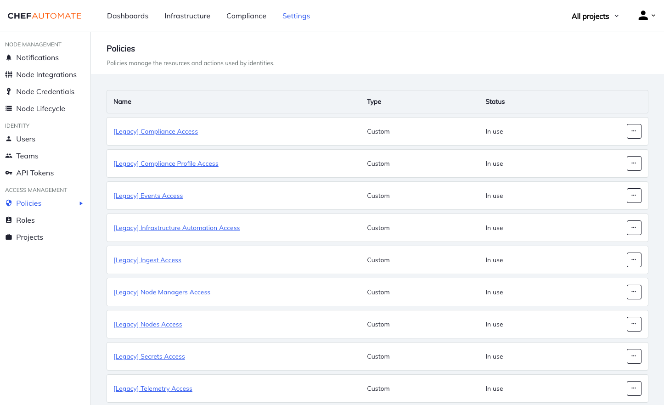
Task: Expand the Policies sidebar arrow
Action: (x=81, y=203)
